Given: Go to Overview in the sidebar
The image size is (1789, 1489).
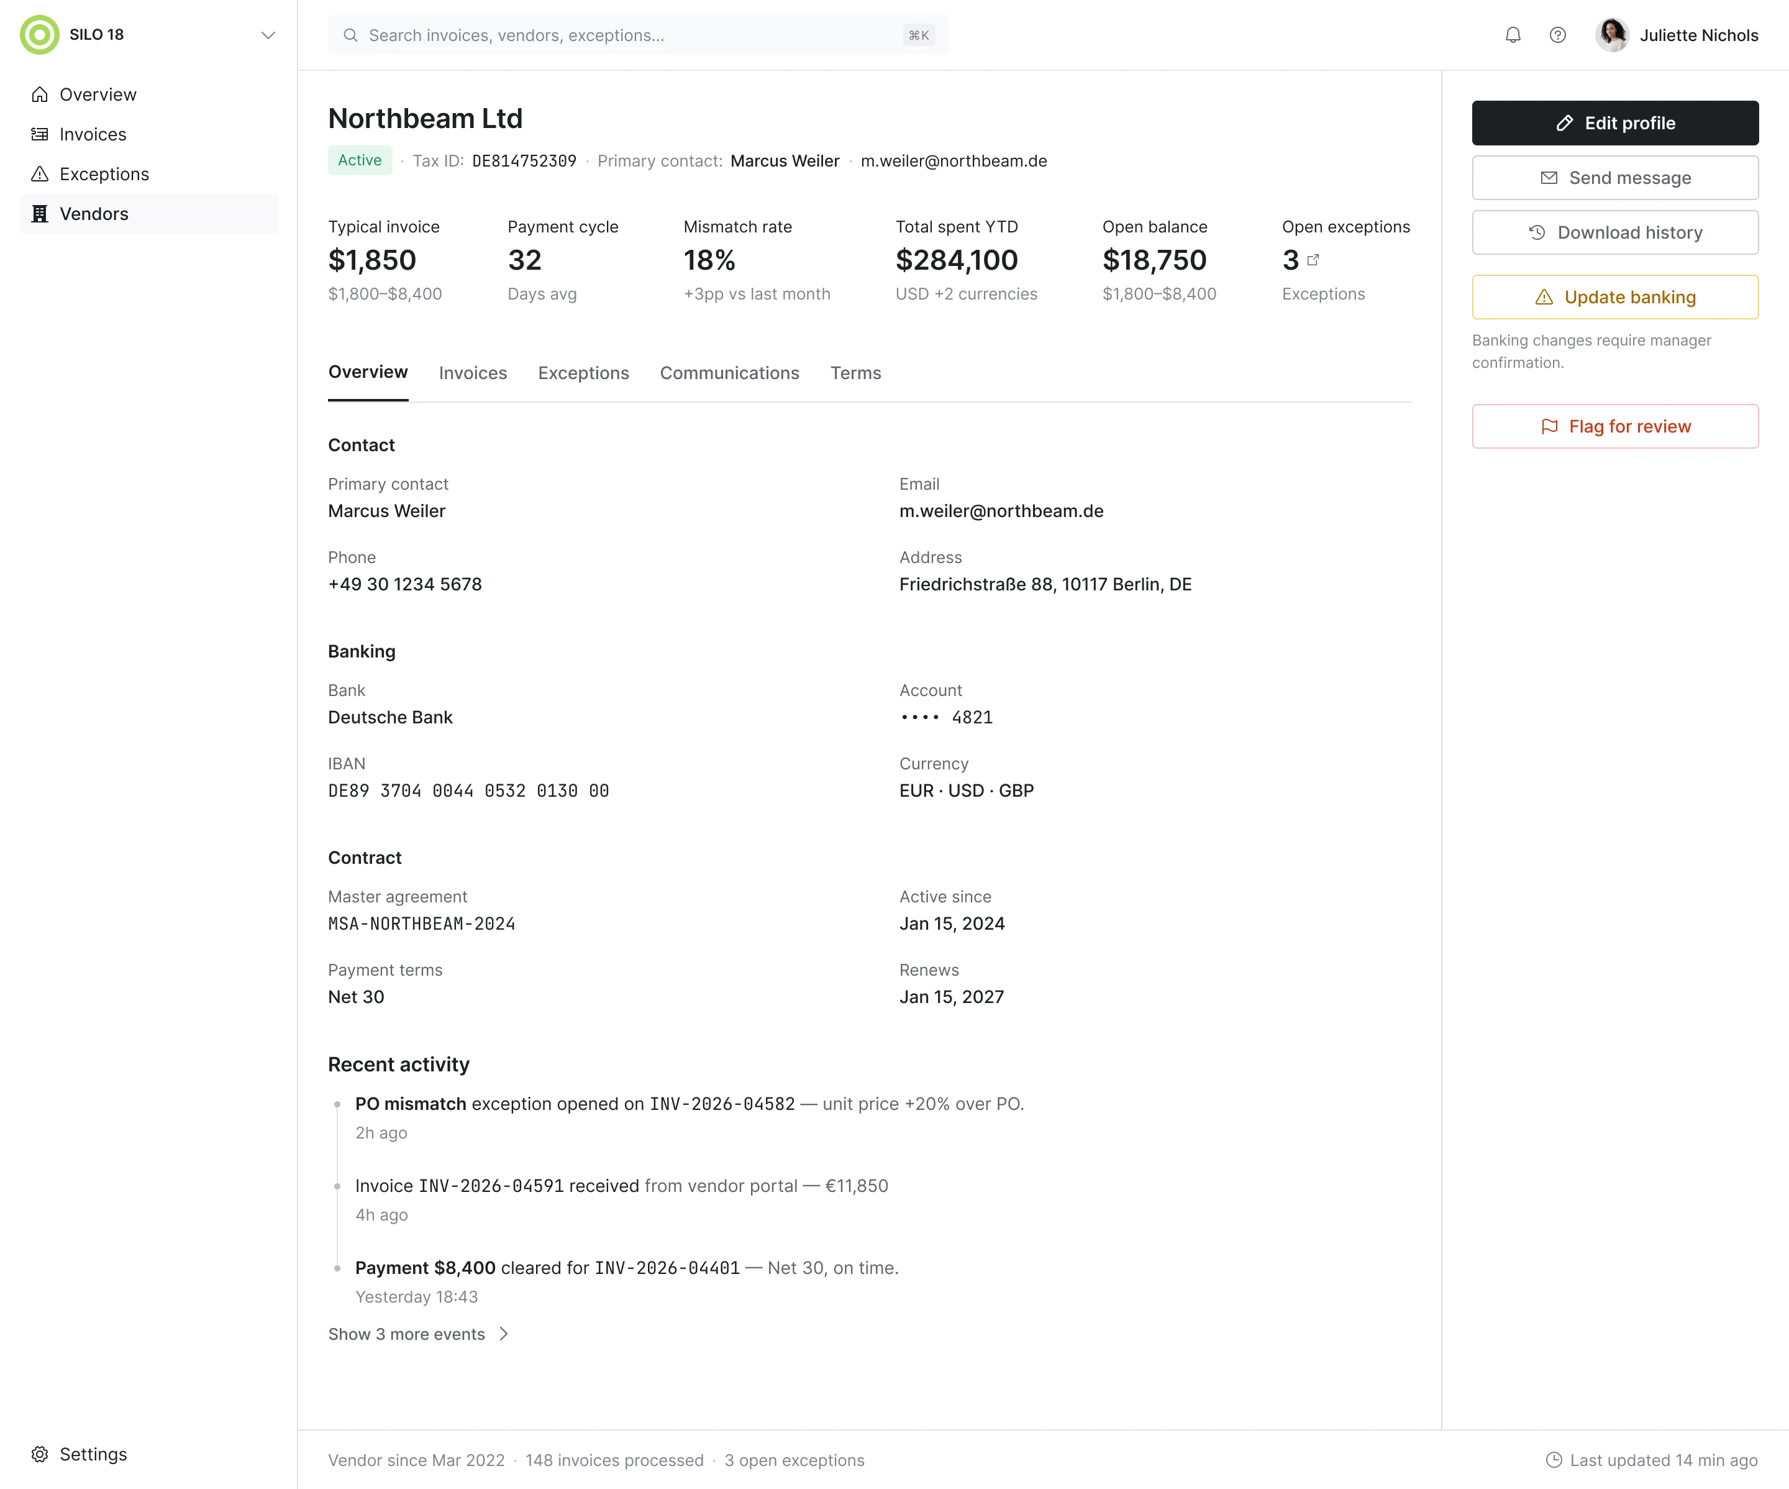Looking at the screenshot, I should 149,94.
